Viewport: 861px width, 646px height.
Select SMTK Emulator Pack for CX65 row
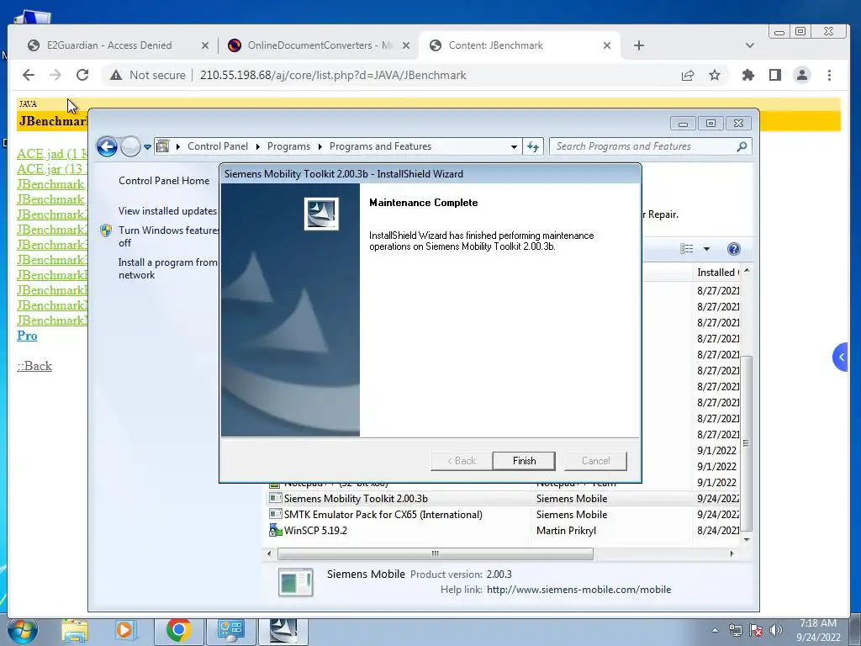(x=503, y=515)
